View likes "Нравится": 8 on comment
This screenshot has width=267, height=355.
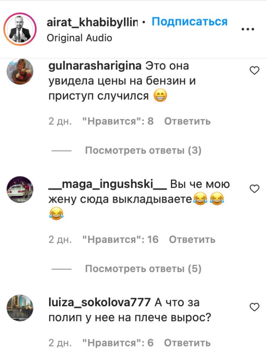(118, 121)
